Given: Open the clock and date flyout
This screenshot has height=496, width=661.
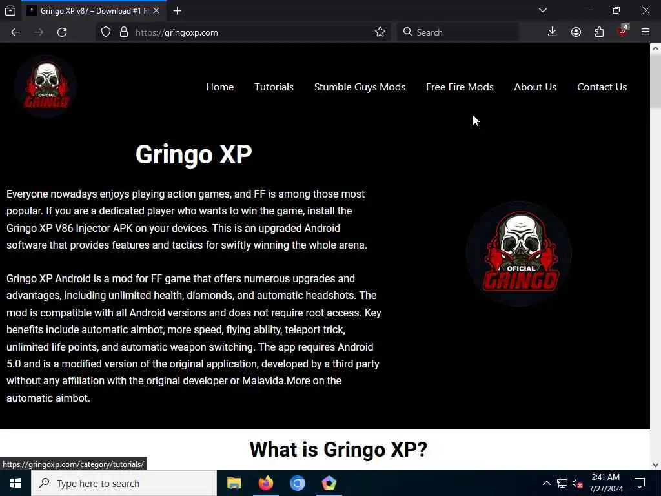Looking at the screenshot, I should (605, 483).
